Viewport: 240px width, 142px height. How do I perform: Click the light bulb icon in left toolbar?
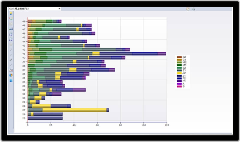(11, 13)
